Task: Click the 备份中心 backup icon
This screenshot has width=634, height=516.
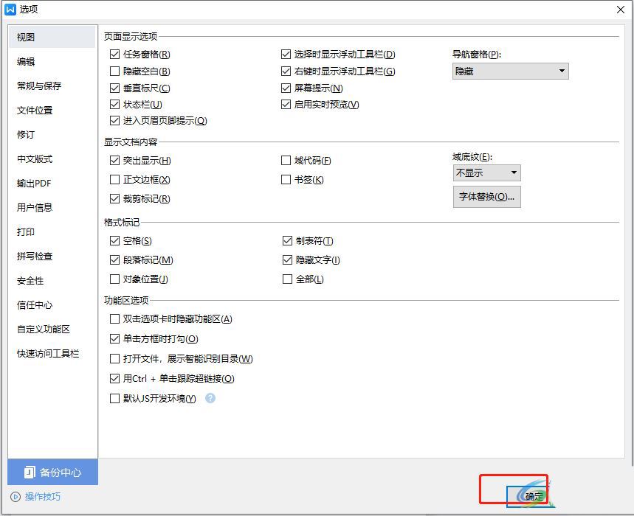Action: (30, 472)
